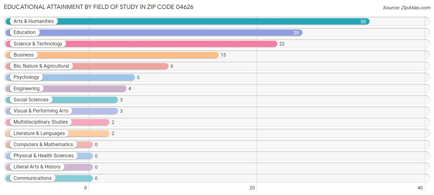This screenshot has height=195, width=434.
Task: Click the value 22 next to Science bar
Action: pos(282,44)
